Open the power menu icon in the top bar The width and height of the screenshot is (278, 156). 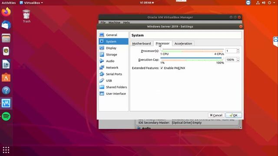269,3
